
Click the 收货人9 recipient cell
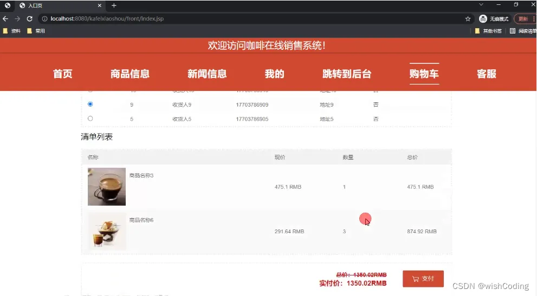[182, 105]
